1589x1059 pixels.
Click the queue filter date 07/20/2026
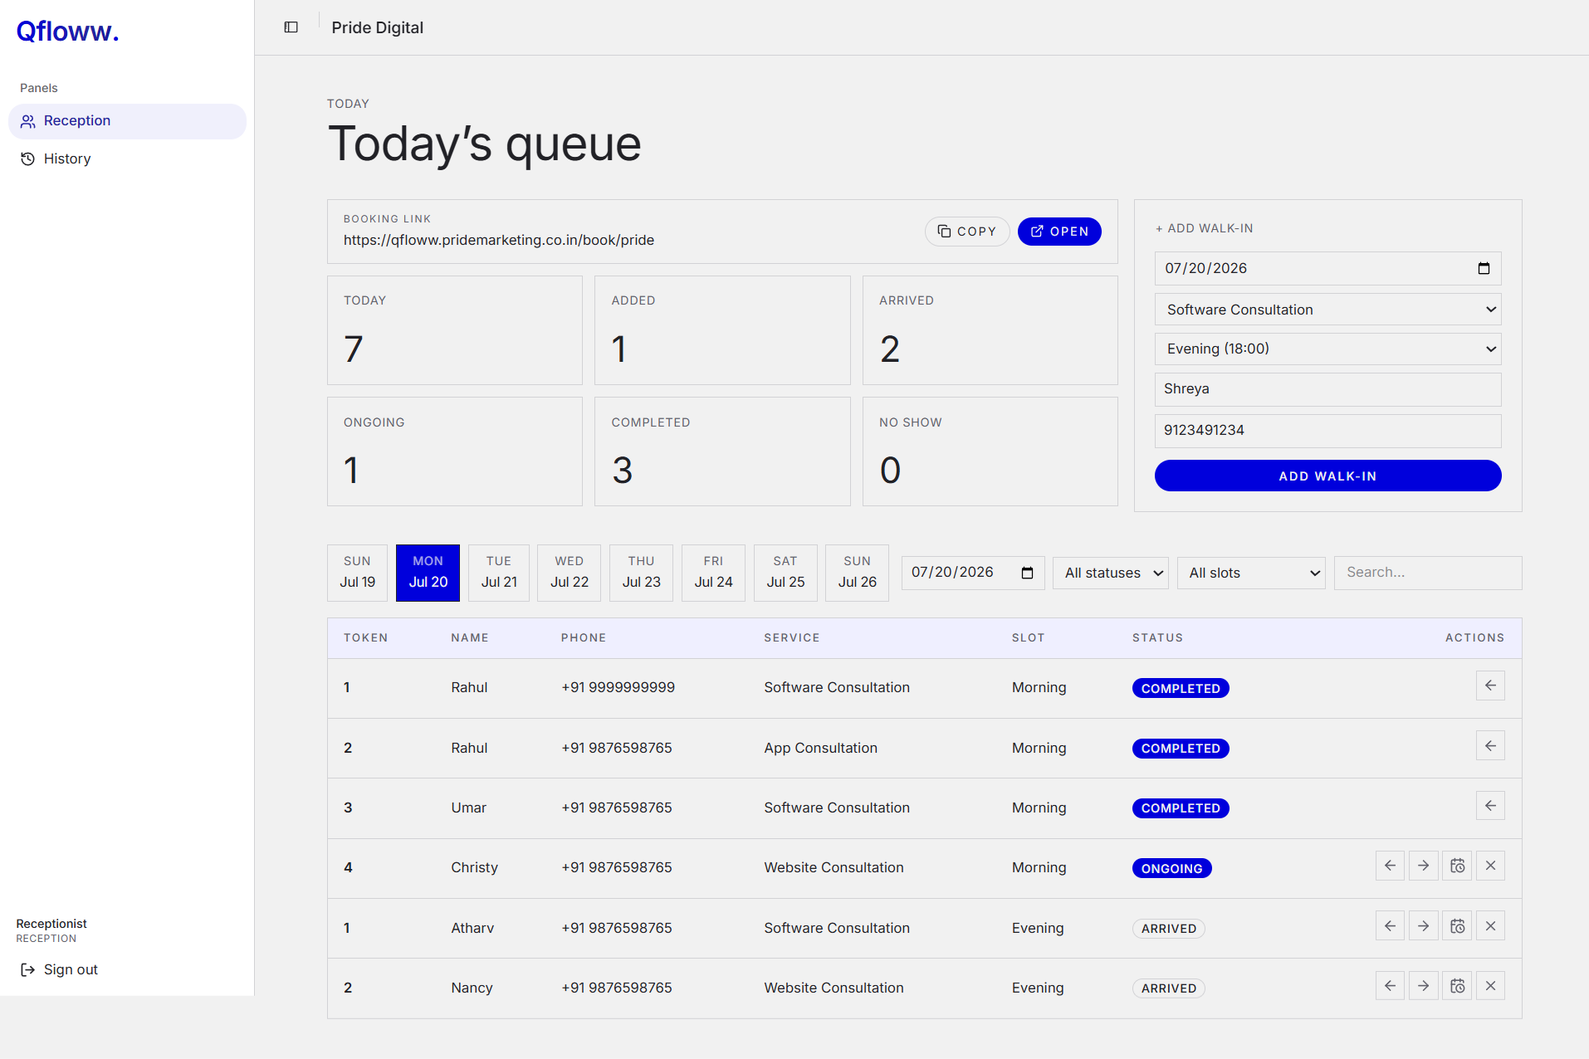click(x=972, y=573)
